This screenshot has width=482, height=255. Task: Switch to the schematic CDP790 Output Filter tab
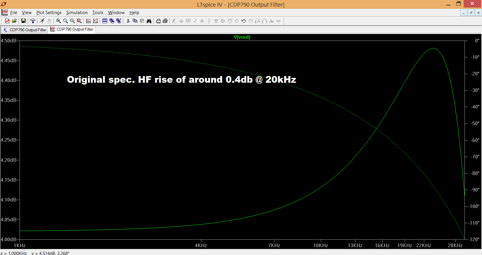25,30
